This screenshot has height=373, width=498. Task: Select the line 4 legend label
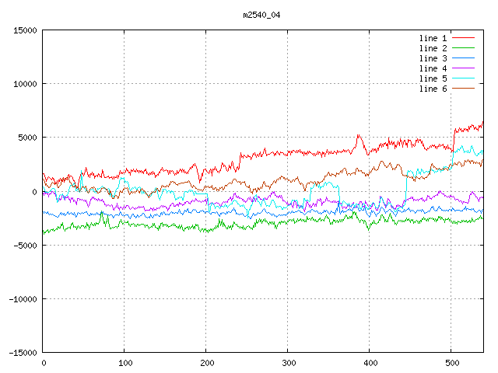(x=433, y=68)
